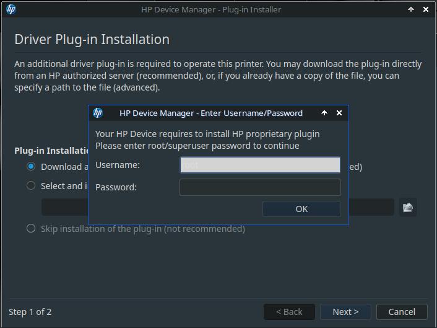437x328 pixels.
Task: Open the file browse folder icon
Action: point(408,207)
